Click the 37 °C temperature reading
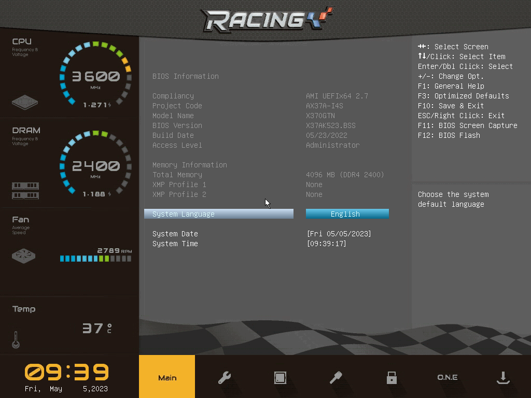This screenshot has width=531, height=398. click(x=97, y=328)
